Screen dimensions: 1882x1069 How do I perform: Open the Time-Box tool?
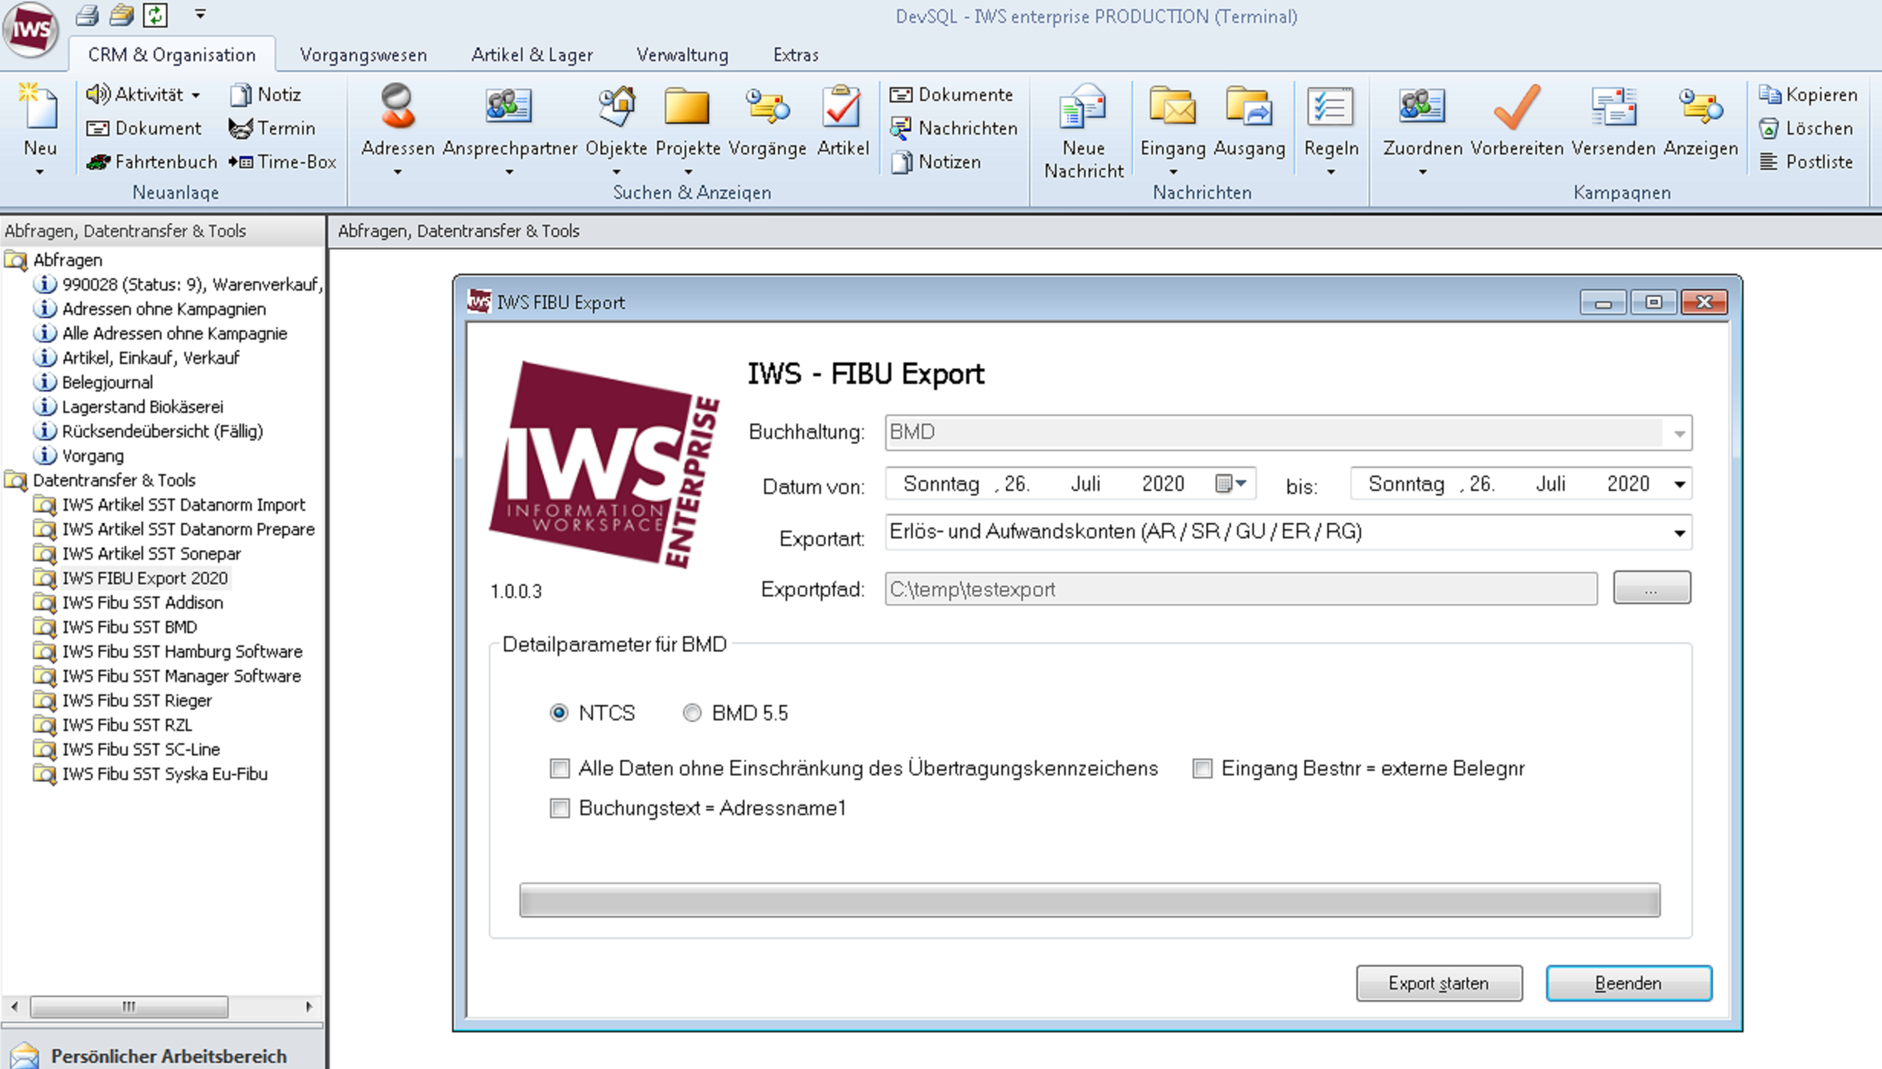tap(282, 162)
